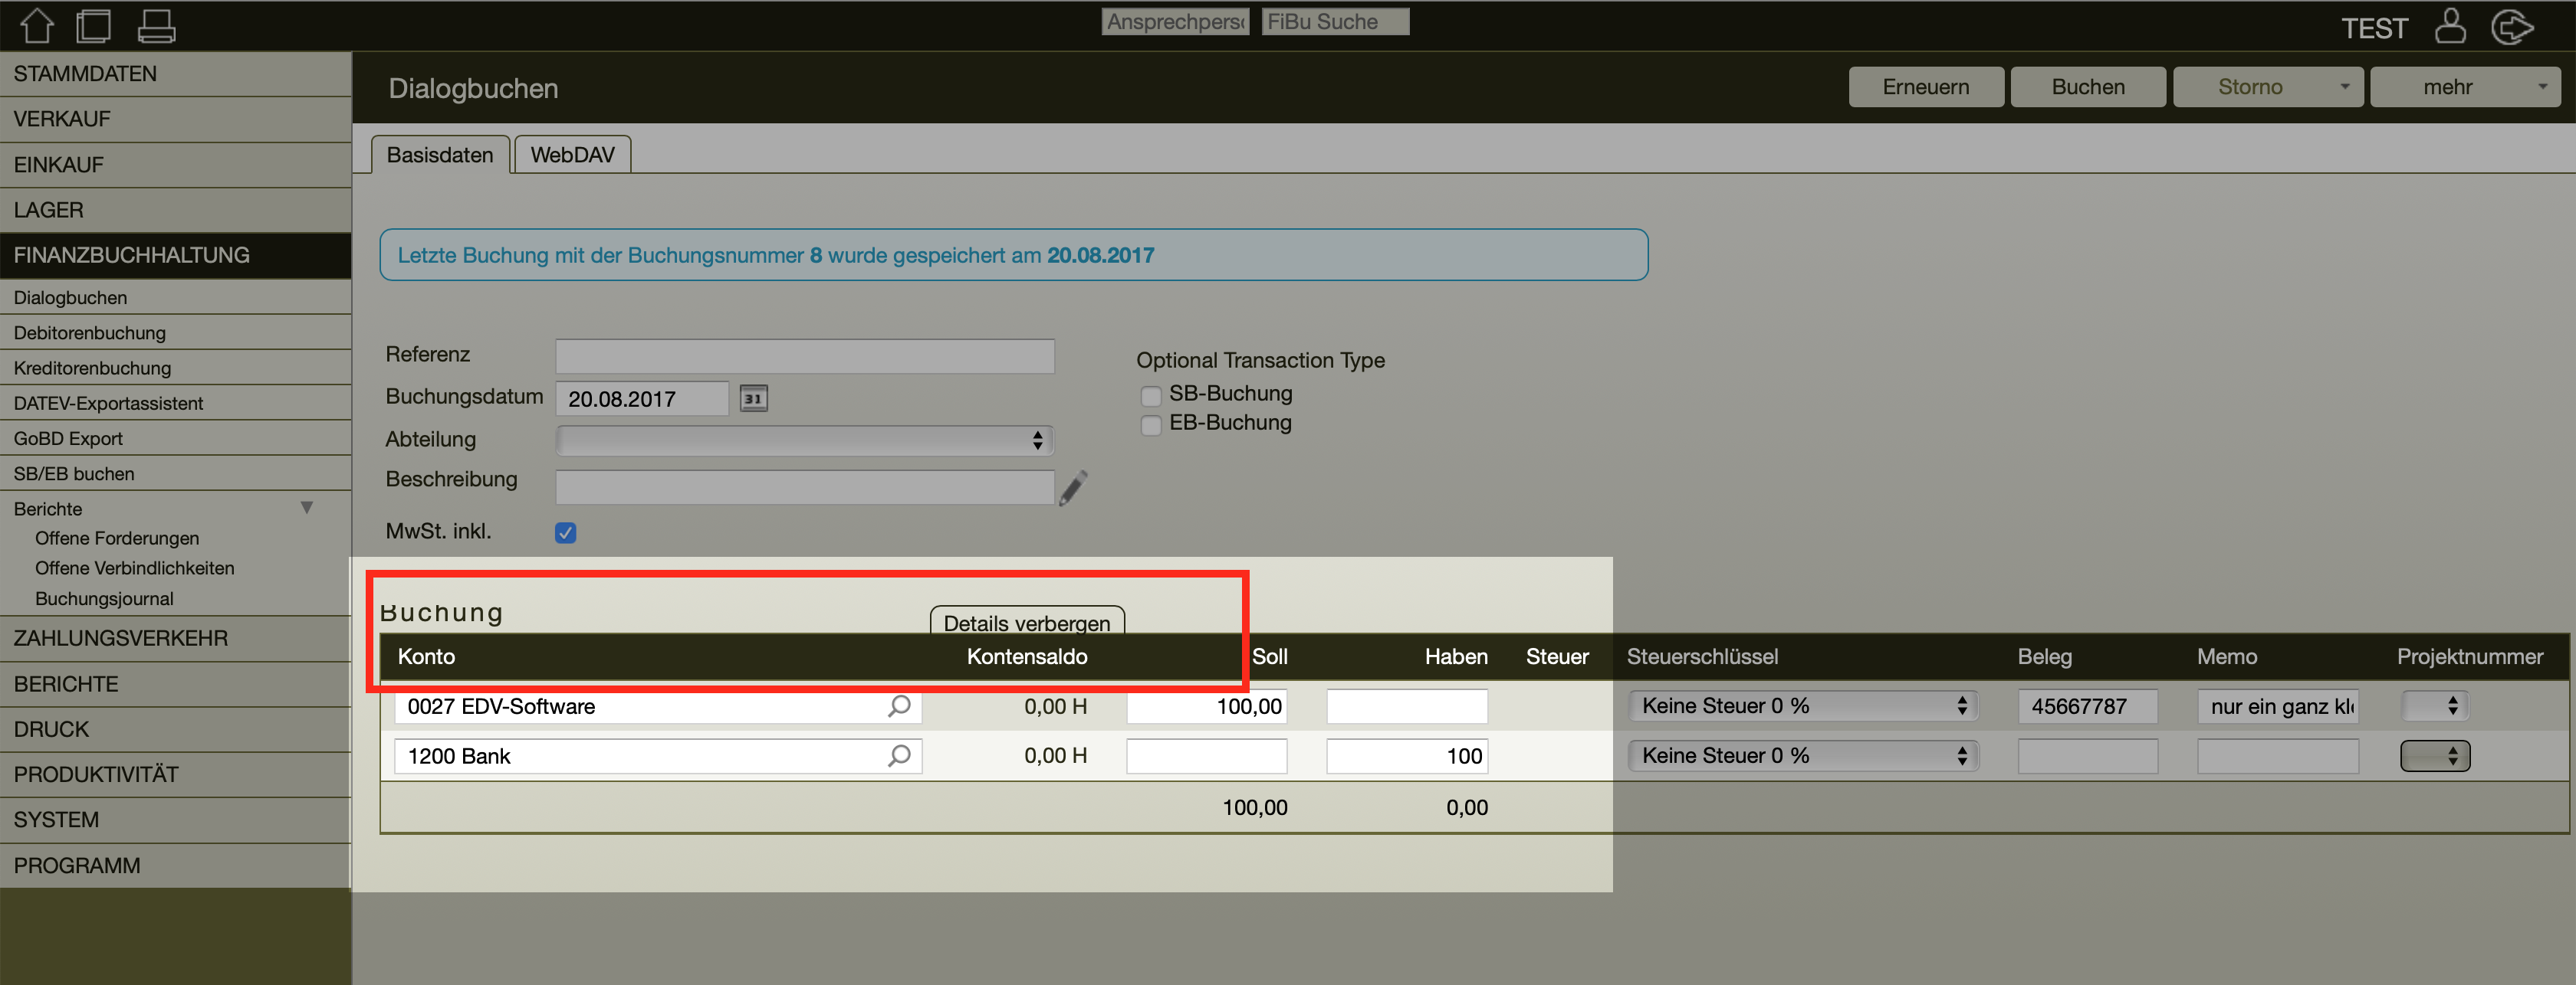2576x985 pixels.
Task: Click the Beleg field with 45667787
Action: 2087,706
